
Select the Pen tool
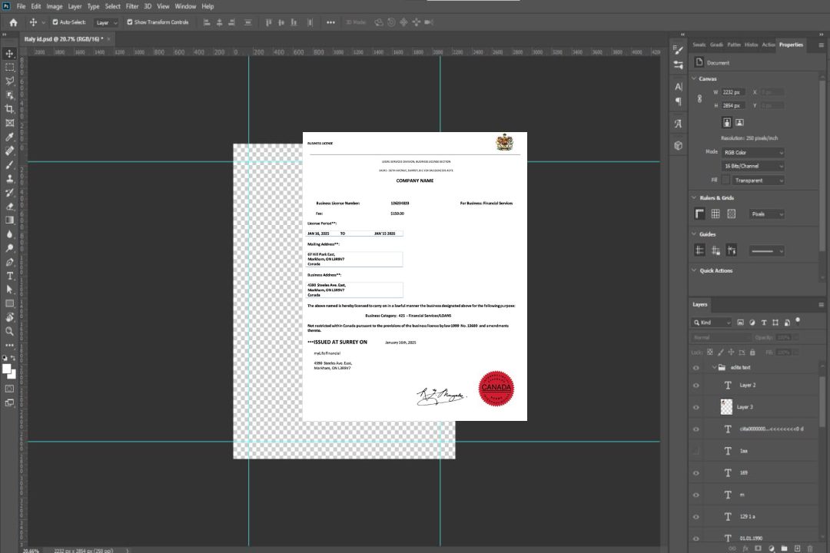tap(9, 262)
